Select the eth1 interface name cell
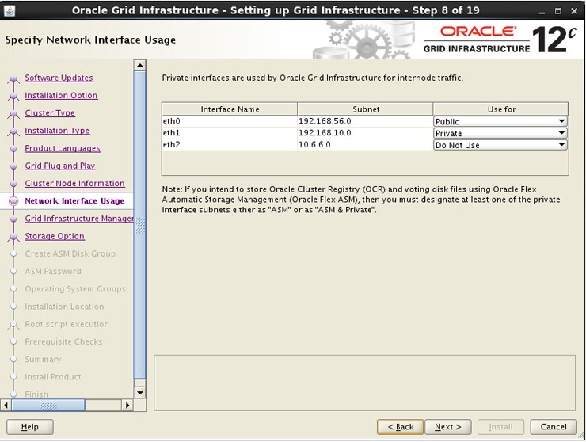Screen dimensions: 586x442 point(230,133)
